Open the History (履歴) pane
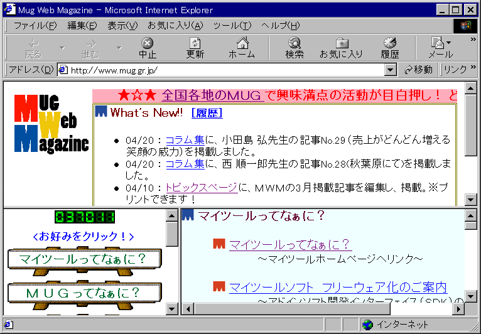481x334 pixels. pyautogui.click(x=390, y=48)
